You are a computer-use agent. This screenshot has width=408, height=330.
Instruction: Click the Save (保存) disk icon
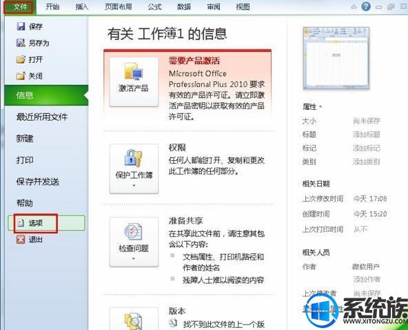(21, 26)
